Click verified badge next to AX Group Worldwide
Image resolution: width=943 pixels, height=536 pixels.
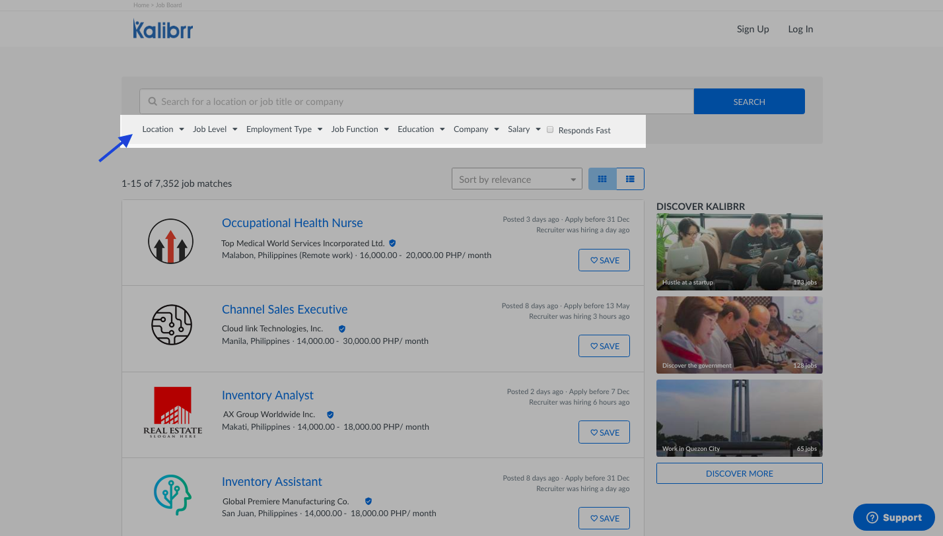pos(330,415)
